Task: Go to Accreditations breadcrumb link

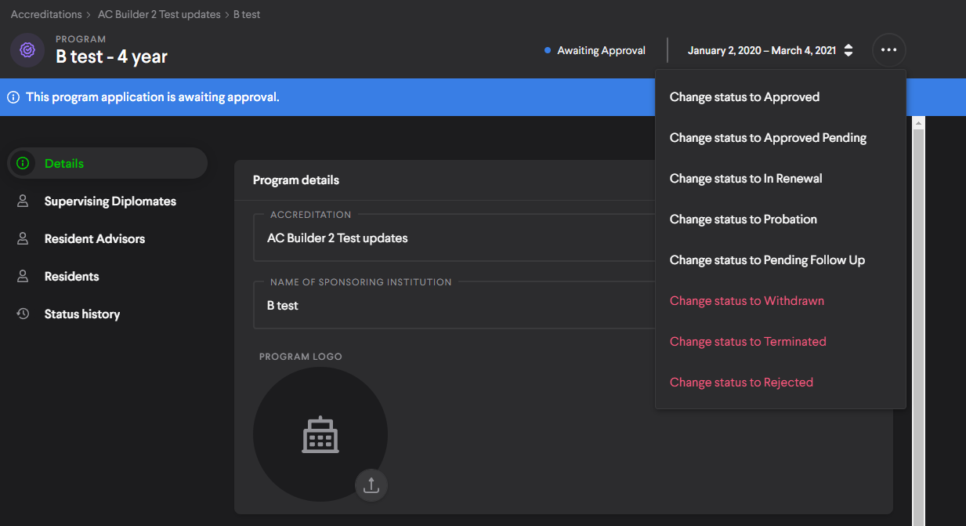Action: click(x=46, y=14)
